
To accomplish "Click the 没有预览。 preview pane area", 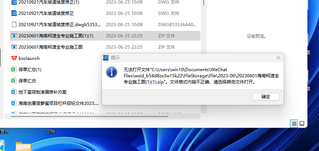I will [256, 36].
